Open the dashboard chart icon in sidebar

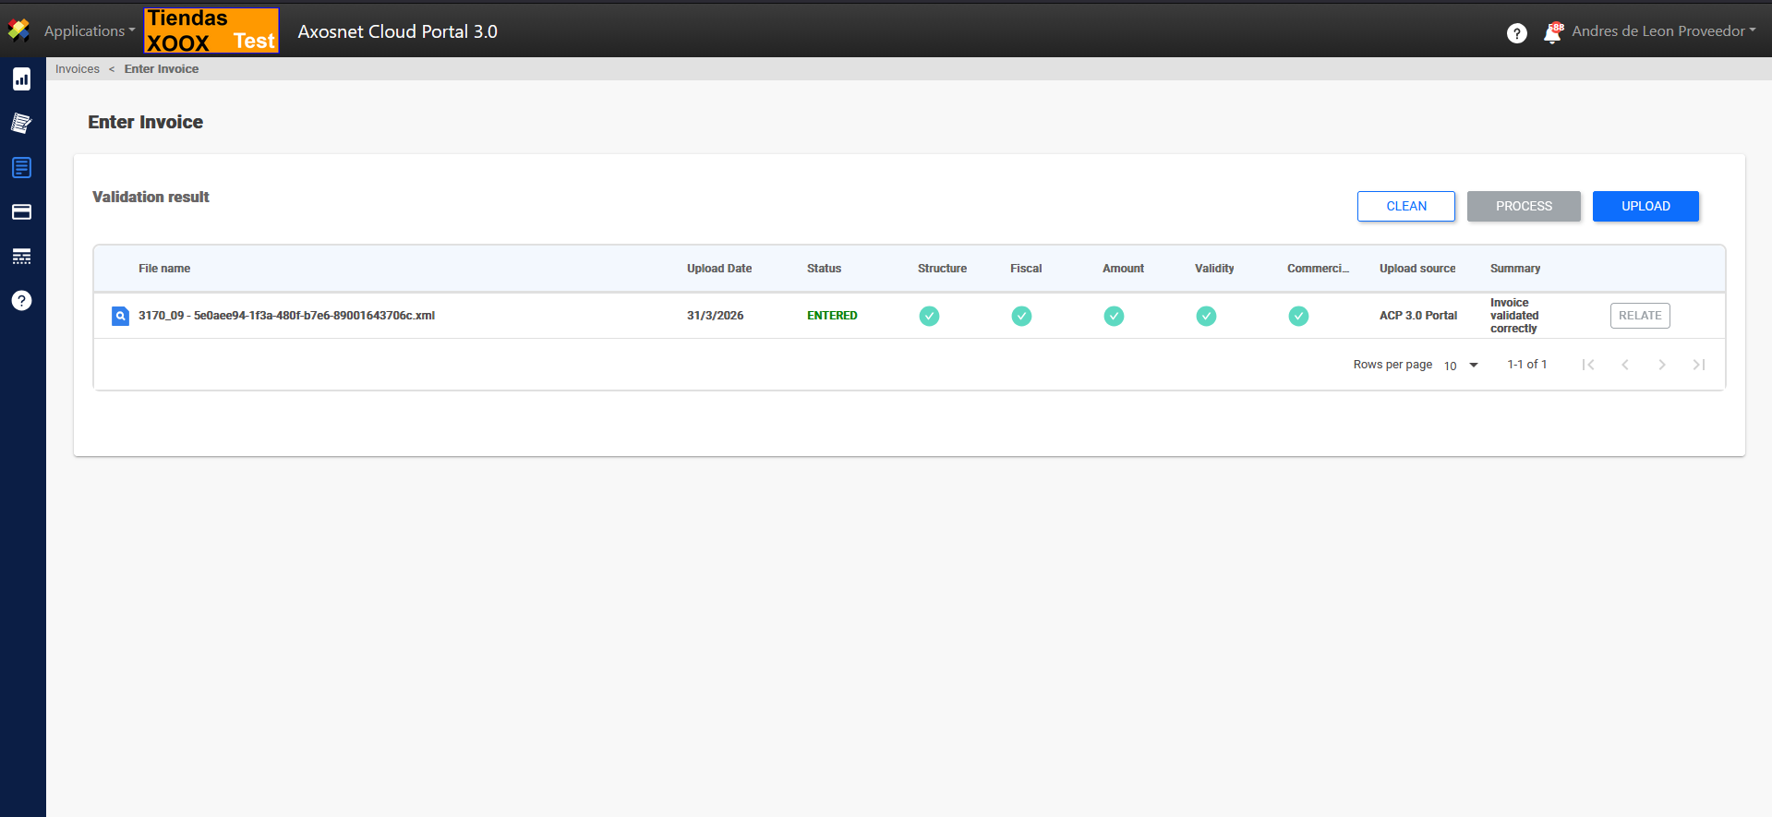(x=21, y=79)
